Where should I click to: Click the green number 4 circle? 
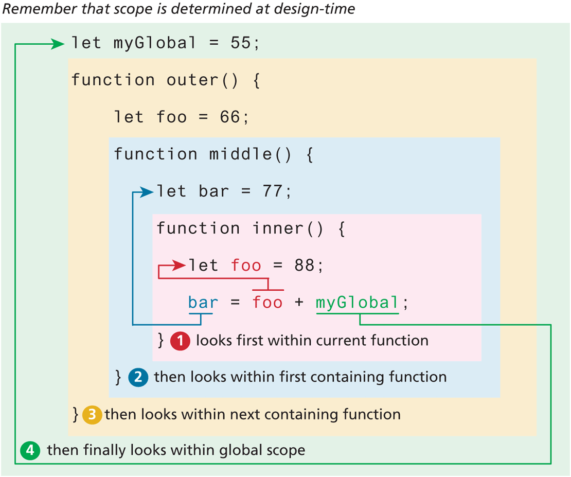30,450
